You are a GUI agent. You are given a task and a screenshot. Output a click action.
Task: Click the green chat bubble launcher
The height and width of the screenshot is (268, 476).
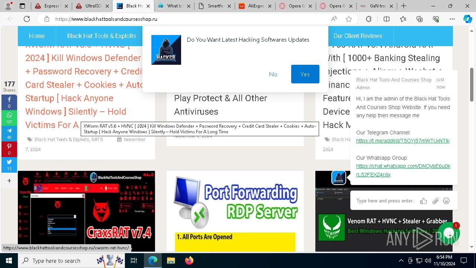pyautogui.click(x=449, y=233)
